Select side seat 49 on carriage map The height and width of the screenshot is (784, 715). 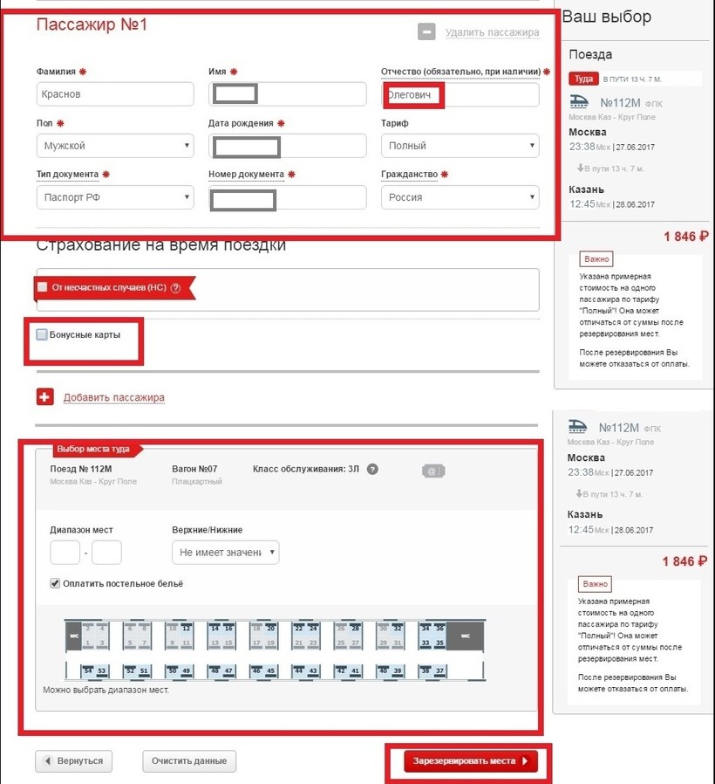pos(187,671)
